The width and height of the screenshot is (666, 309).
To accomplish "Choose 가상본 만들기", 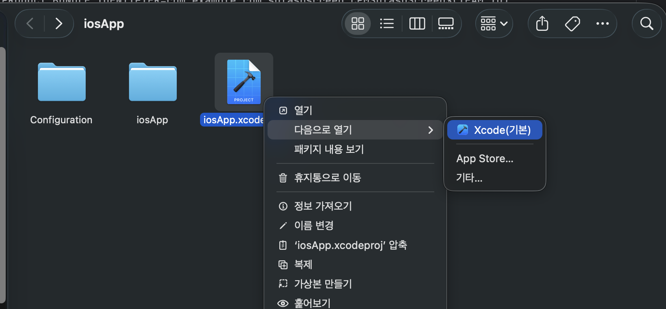I will click(355, 284).
